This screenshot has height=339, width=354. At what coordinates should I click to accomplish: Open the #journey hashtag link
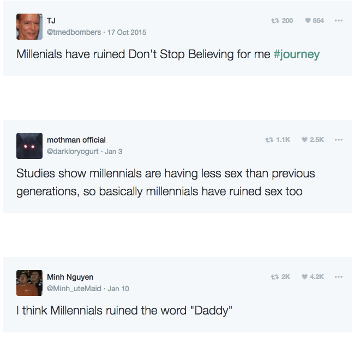pos(296,54)
